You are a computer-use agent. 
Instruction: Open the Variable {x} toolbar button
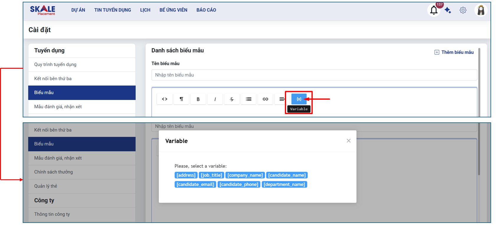pos(298,99)
